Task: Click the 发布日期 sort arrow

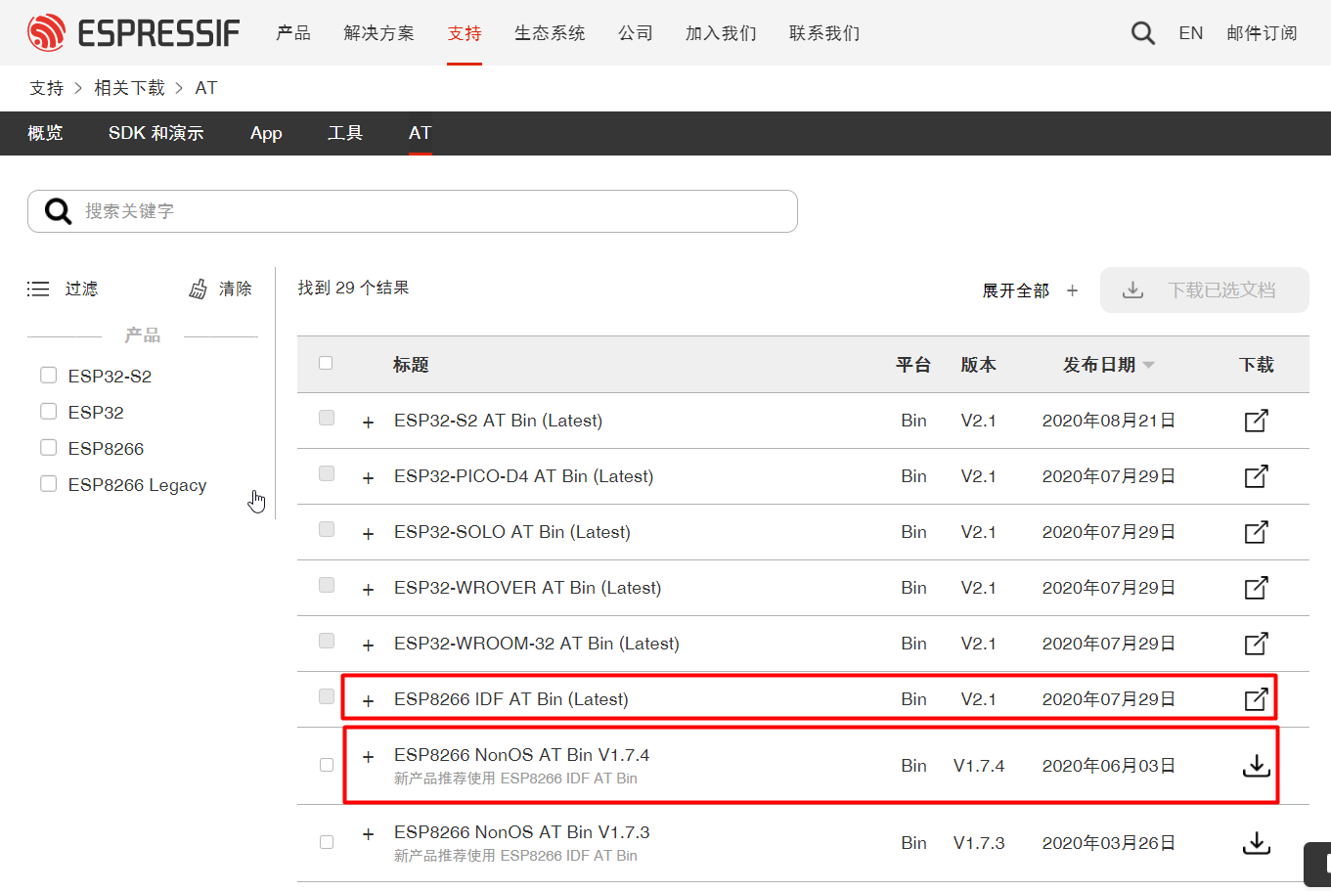Action: 1148,364
